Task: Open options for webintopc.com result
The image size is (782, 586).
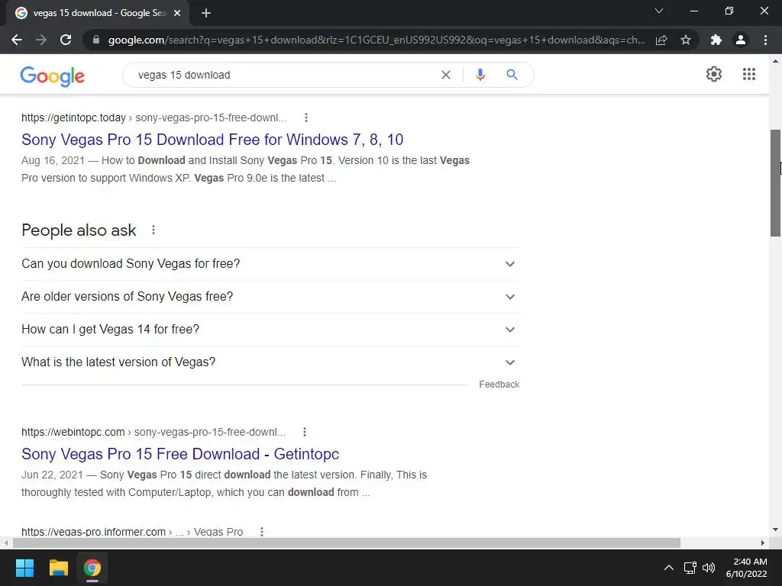Action: pyautogui.click(x=305, y=432)
